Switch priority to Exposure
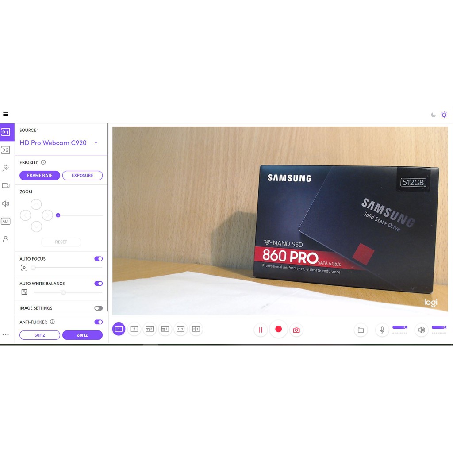The image size is (453, 453). [82, 175]
